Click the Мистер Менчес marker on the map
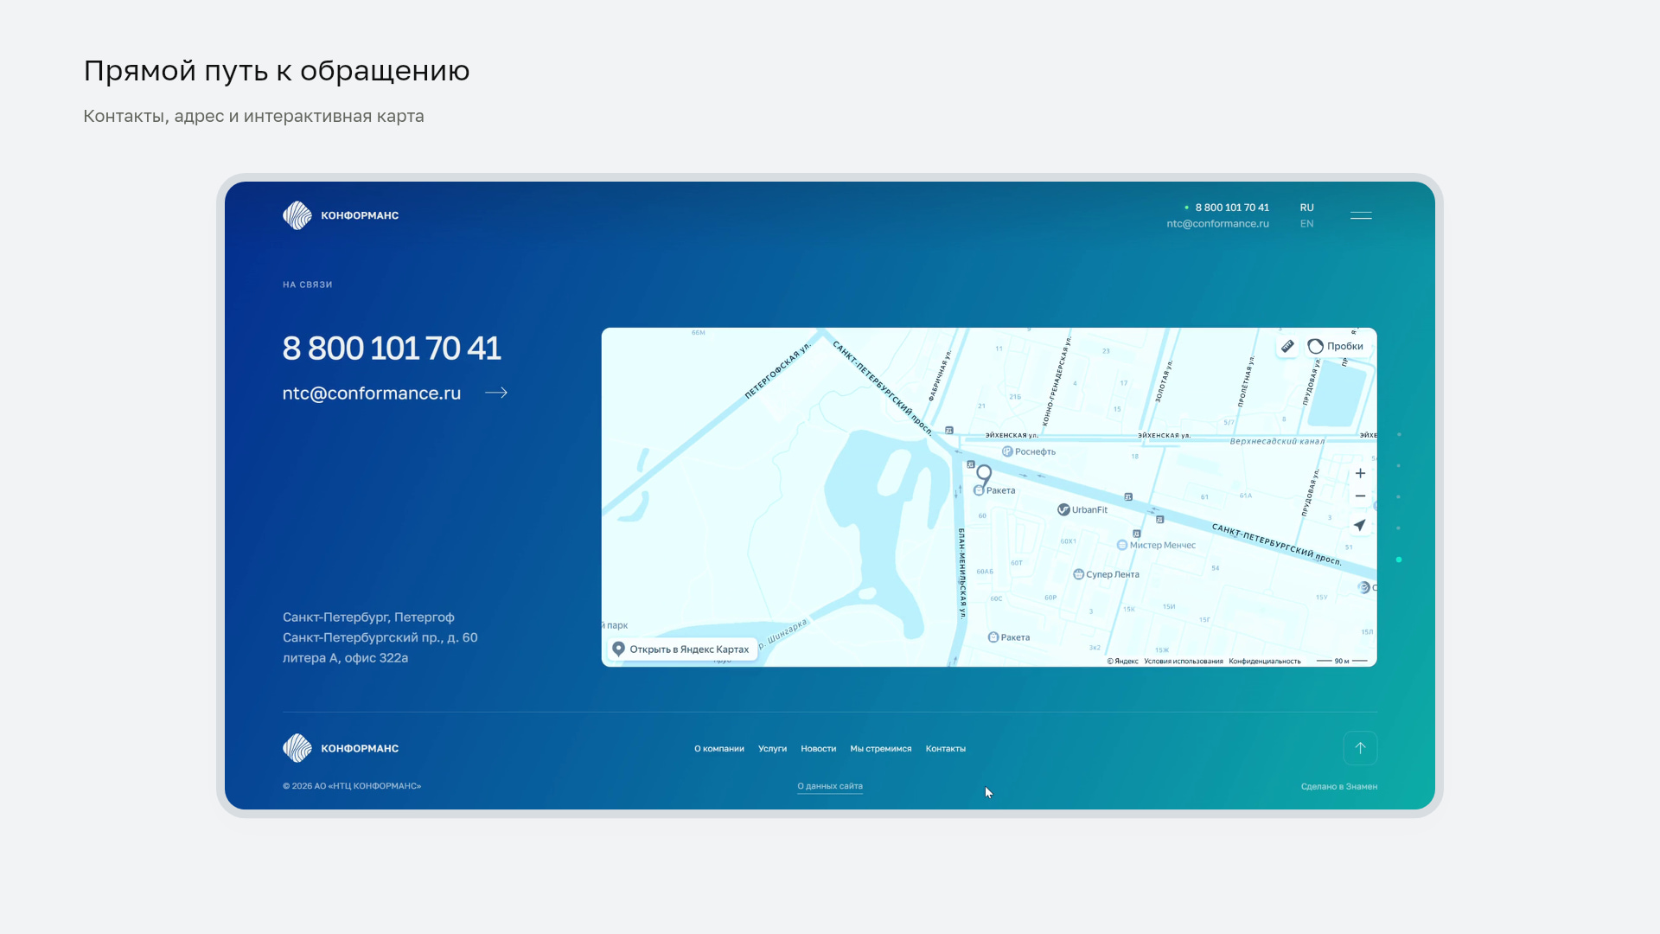 click(x=1156, y=546)
